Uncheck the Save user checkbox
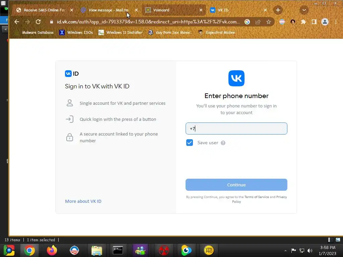Screen dimensions: 343x257 pyautogui.click(x=190, y=143)
